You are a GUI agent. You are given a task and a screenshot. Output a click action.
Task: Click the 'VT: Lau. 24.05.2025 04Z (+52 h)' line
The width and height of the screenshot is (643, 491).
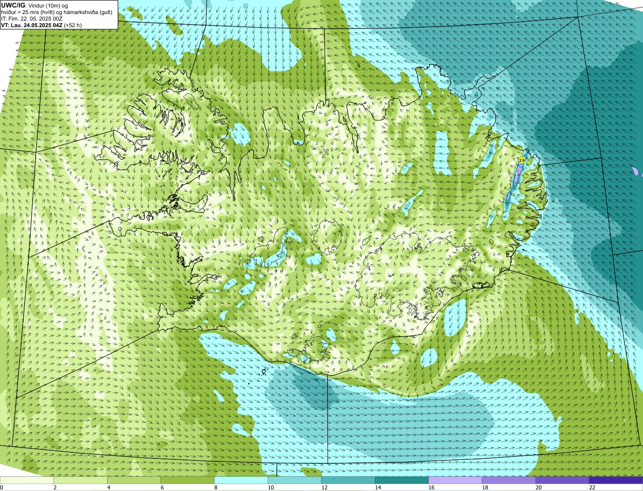(41, 25)
